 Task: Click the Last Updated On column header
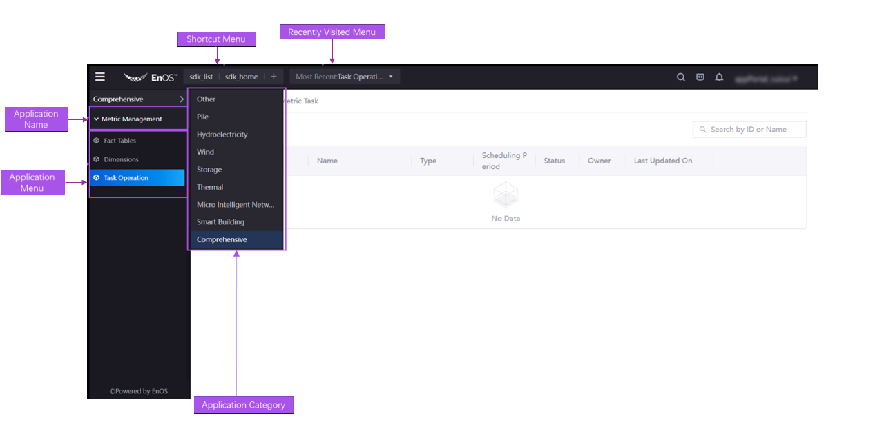pyautogui.click(x=662, y=161)
